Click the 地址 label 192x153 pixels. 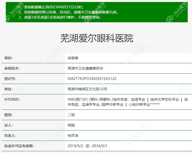[9, 89]
